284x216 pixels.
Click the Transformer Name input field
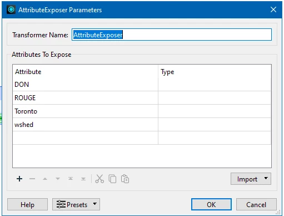[172, 35]
